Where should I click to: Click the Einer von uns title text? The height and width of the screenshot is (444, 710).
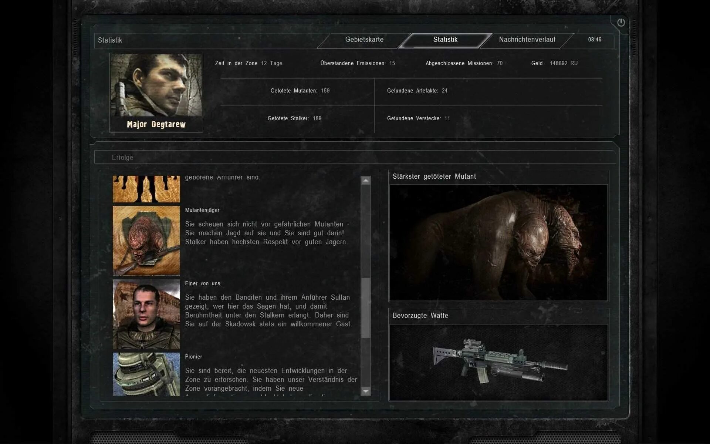coord(202,283)
